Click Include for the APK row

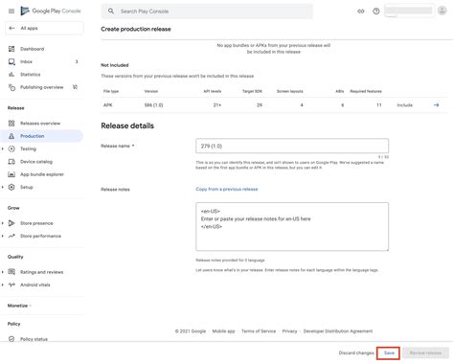pyautogui.click(x=404, y=105)
